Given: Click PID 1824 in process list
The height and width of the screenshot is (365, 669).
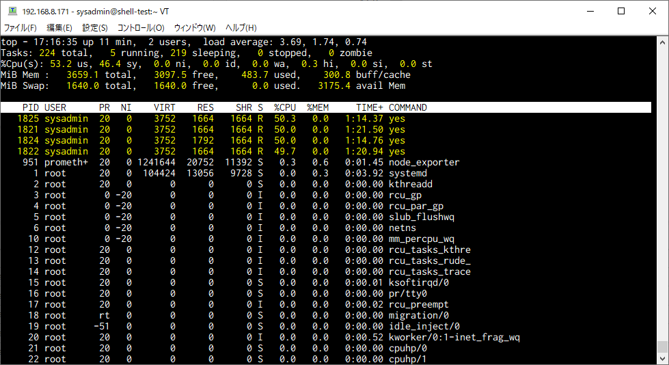Looking at the screenshot, I should point(28,140).
